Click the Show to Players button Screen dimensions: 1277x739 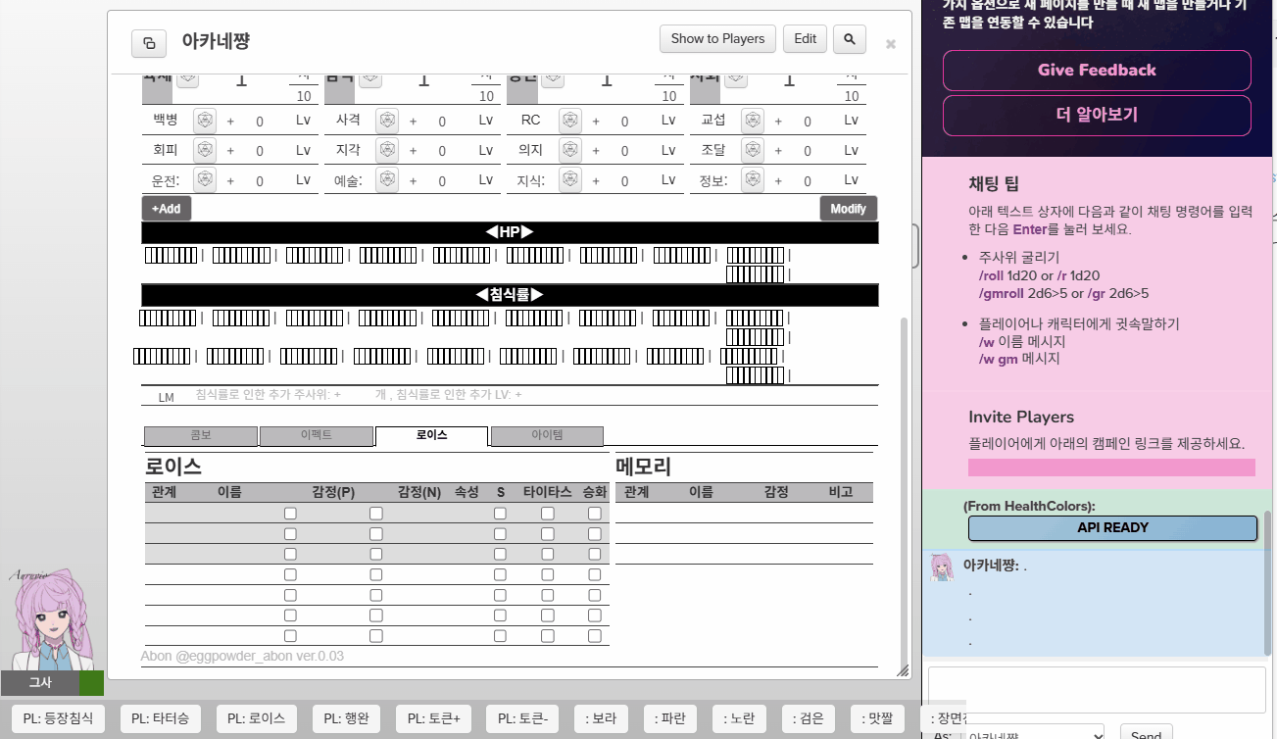pos(717,38)
